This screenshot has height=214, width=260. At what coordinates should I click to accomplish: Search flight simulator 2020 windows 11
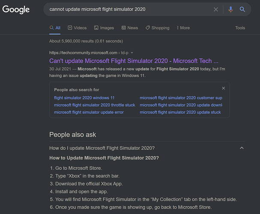[x=84, y=98]
